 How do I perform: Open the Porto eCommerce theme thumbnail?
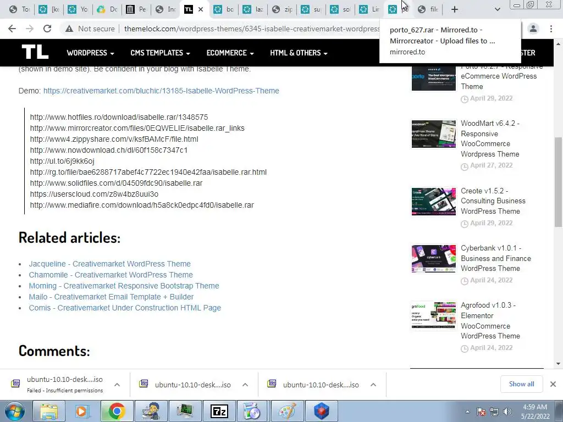[433, 78]
